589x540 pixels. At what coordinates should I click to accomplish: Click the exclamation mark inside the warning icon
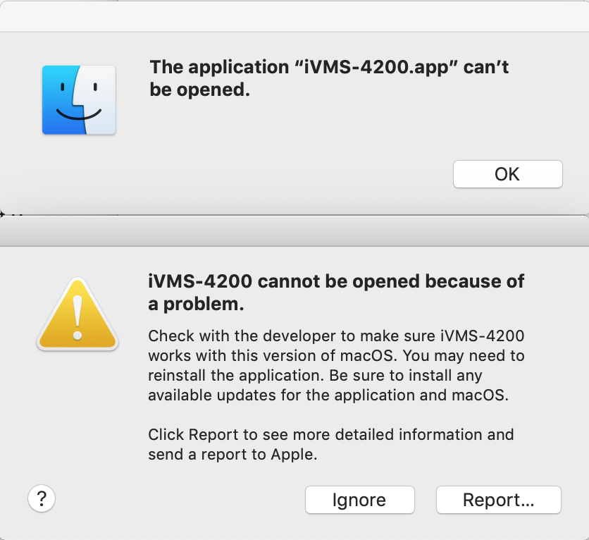[77, 317]
